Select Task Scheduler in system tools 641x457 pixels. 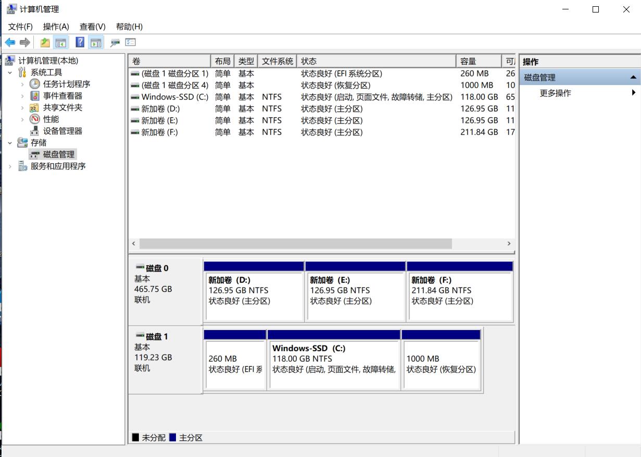tap(66, 84)
